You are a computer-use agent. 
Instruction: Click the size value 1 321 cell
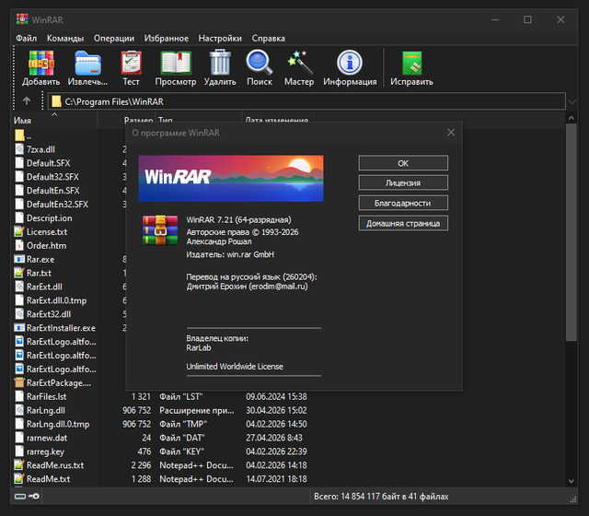pyautogui.click(x=141, y=397)
